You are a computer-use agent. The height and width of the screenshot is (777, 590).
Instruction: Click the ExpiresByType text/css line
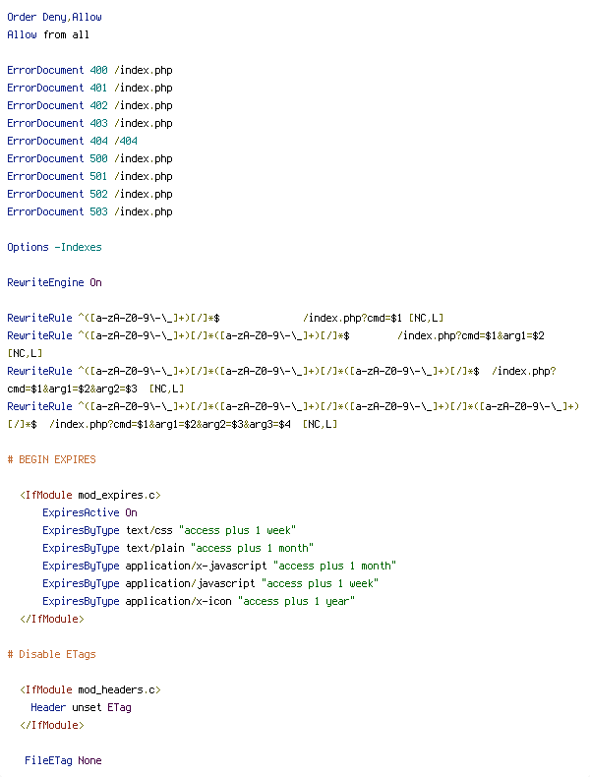(169, 531)
